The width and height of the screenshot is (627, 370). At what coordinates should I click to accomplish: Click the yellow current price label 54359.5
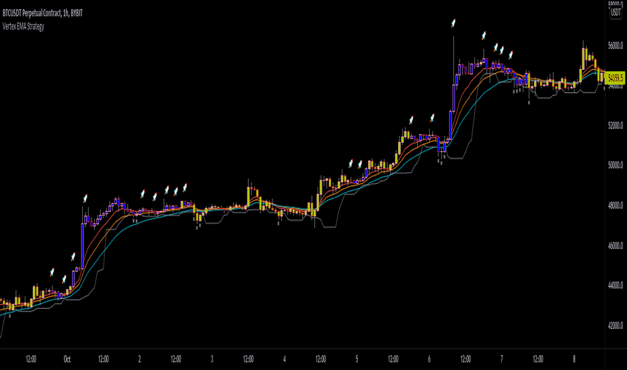pyautogui.click(x=615, y=77)
